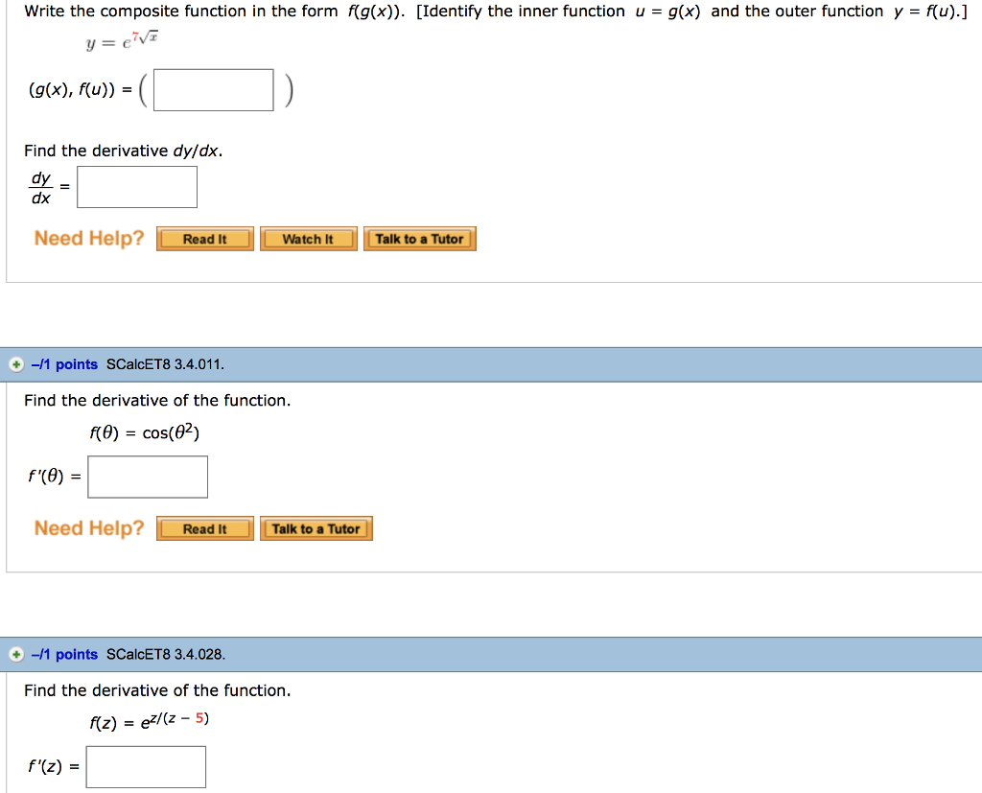Click Need Help? under the f(θ) problem
The width and height of the screenshot is (982, 793).
(88, 527)
